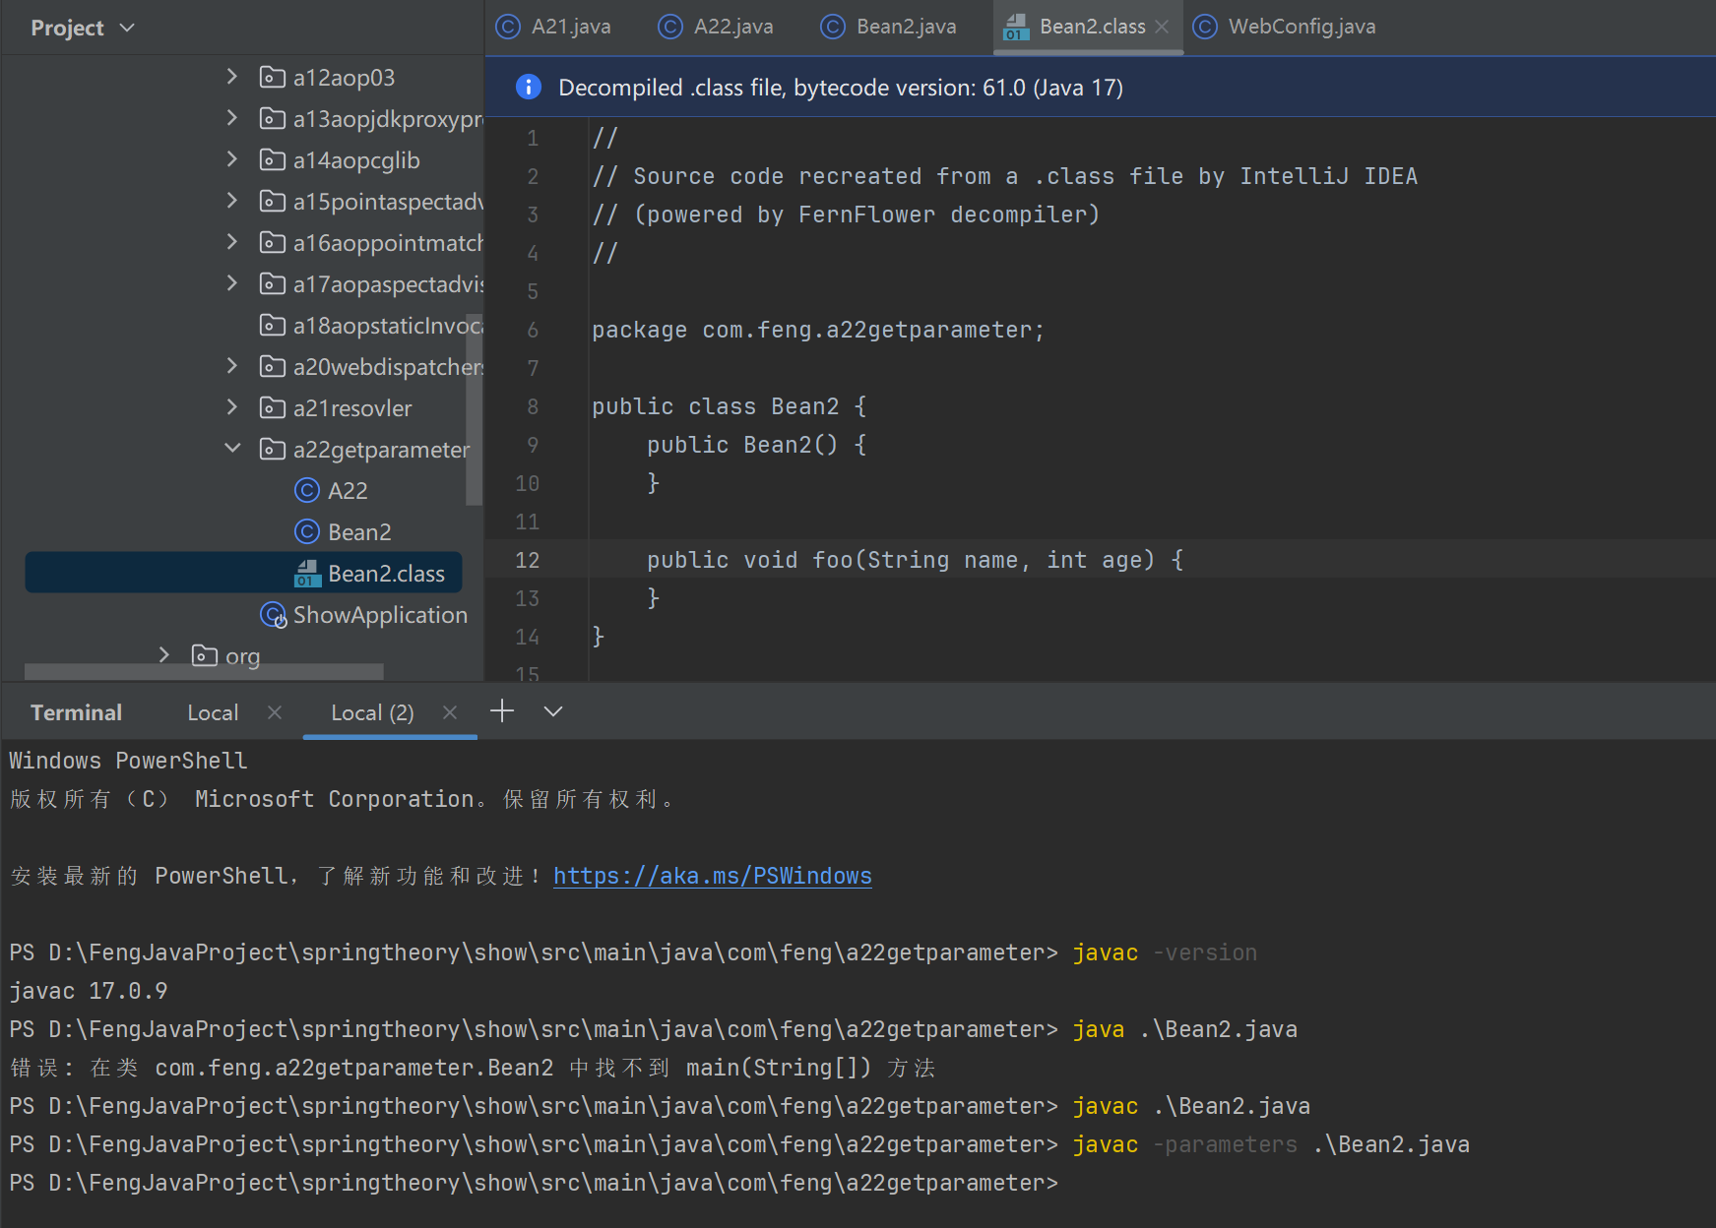
Task: Click the project tree vertical scrollbar
Action: [474, 408]
